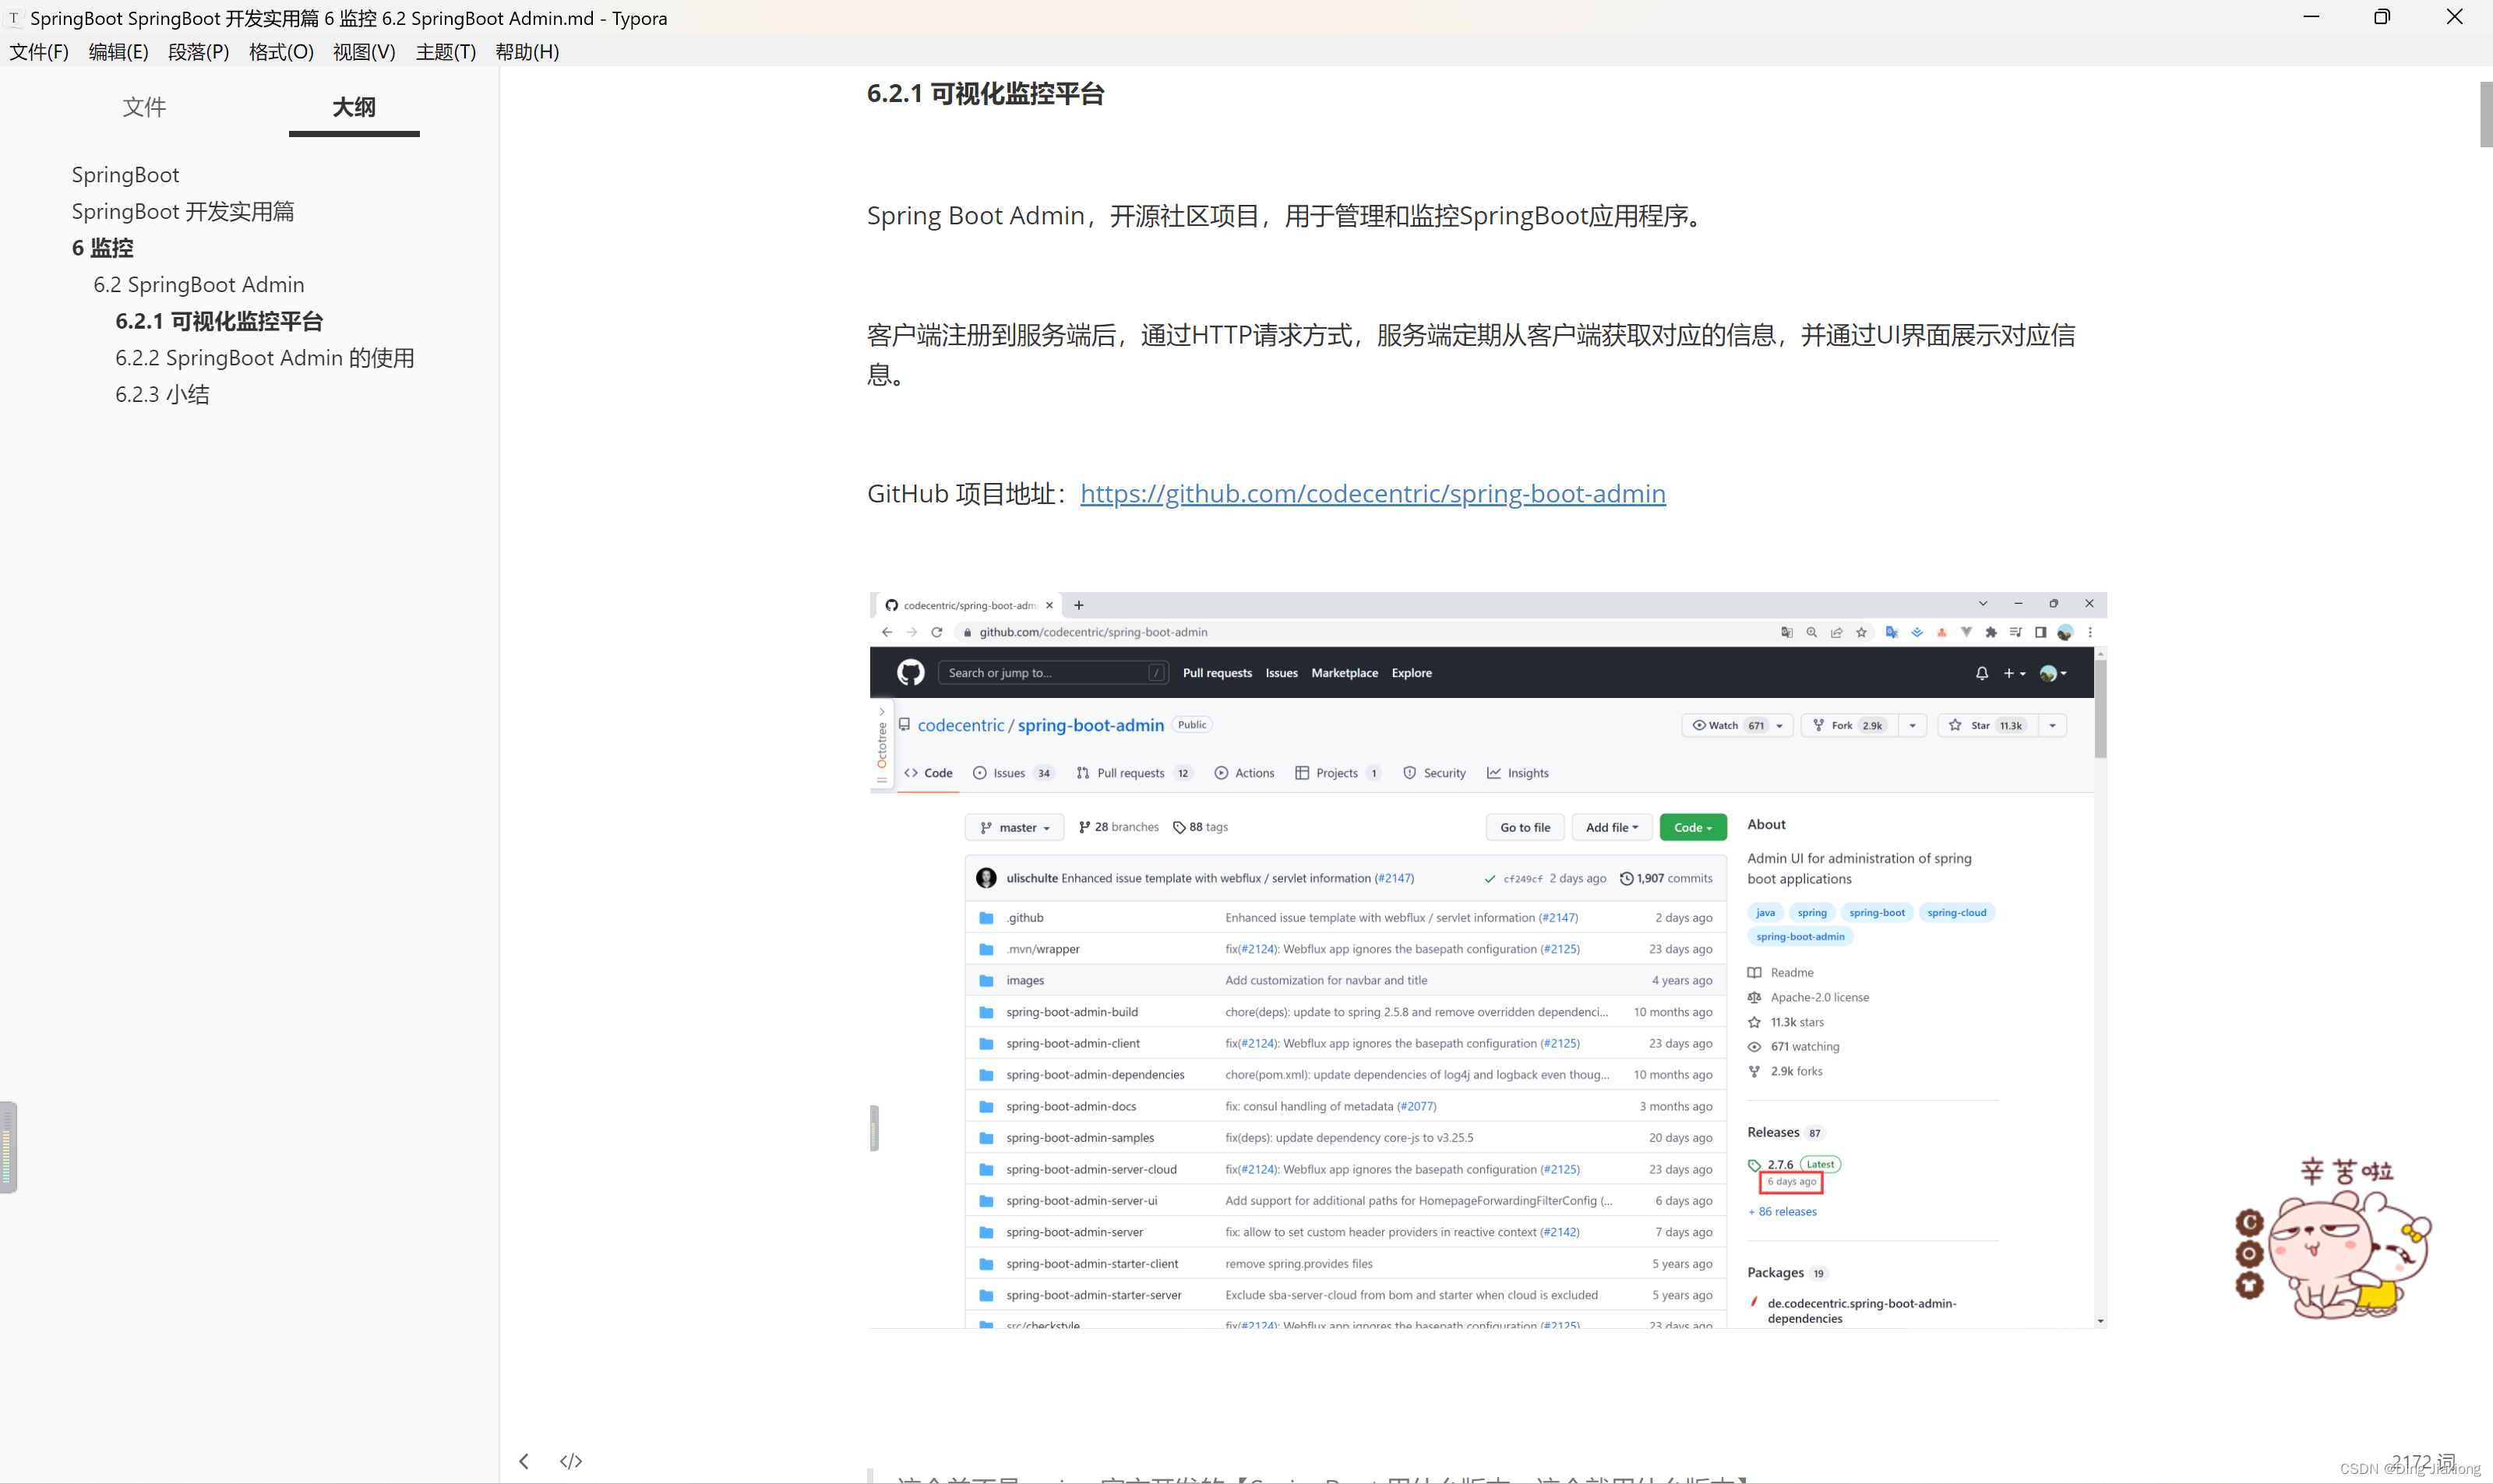Show word count details for 2172 词
The image size is (2493, 1484).
coord(2423,1461)
